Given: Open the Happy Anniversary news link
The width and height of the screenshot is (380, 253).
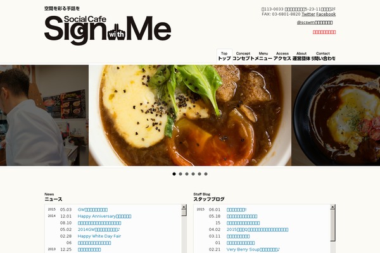Looking at the screenshot, I should (x=104, y=216).
